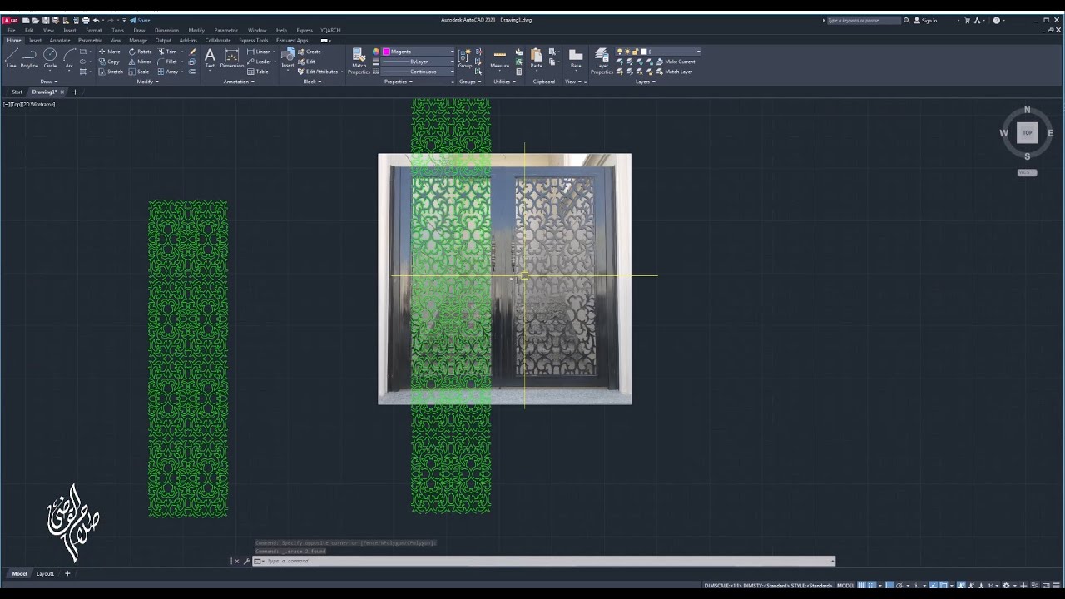Click Share button in title bar
Image resolution: width=1065 pixels, height=599 pixels.
tap(140, 20)
